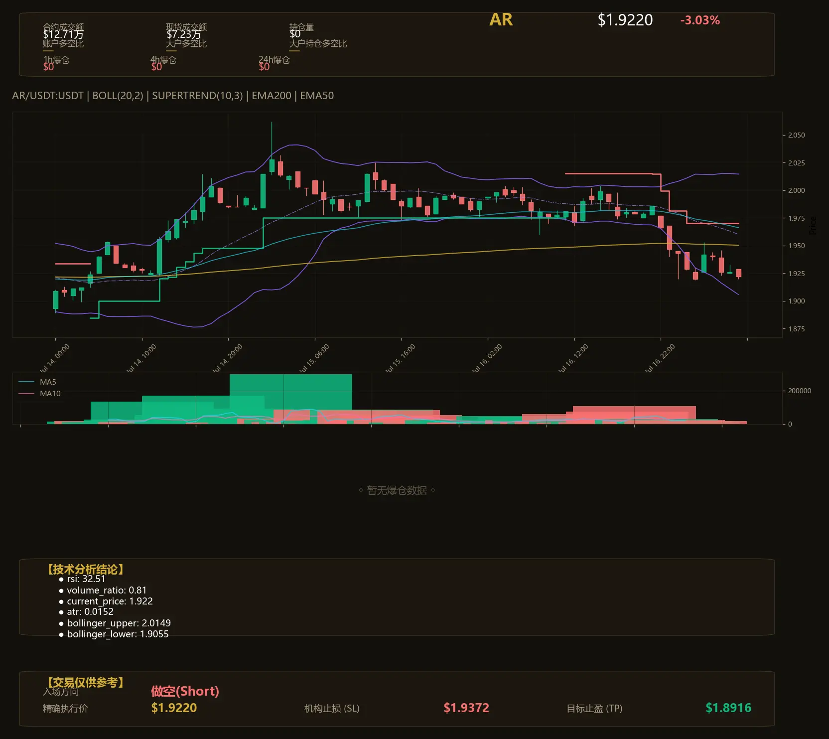Click the 大户持仓多空比 label
The width and height of the screenshot is (829, 739).
pyautogui.click(x=318, y=43)
